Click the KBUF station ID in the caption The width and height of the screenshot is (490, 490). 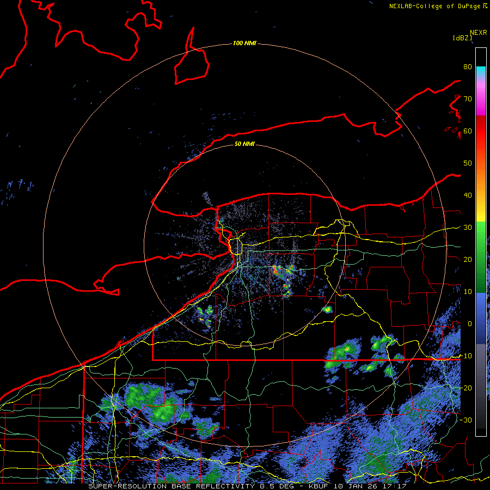pyautogui.click(x=318, y=486)
